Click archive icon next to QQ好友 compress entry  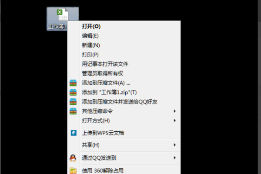click(x=73, y=102)
